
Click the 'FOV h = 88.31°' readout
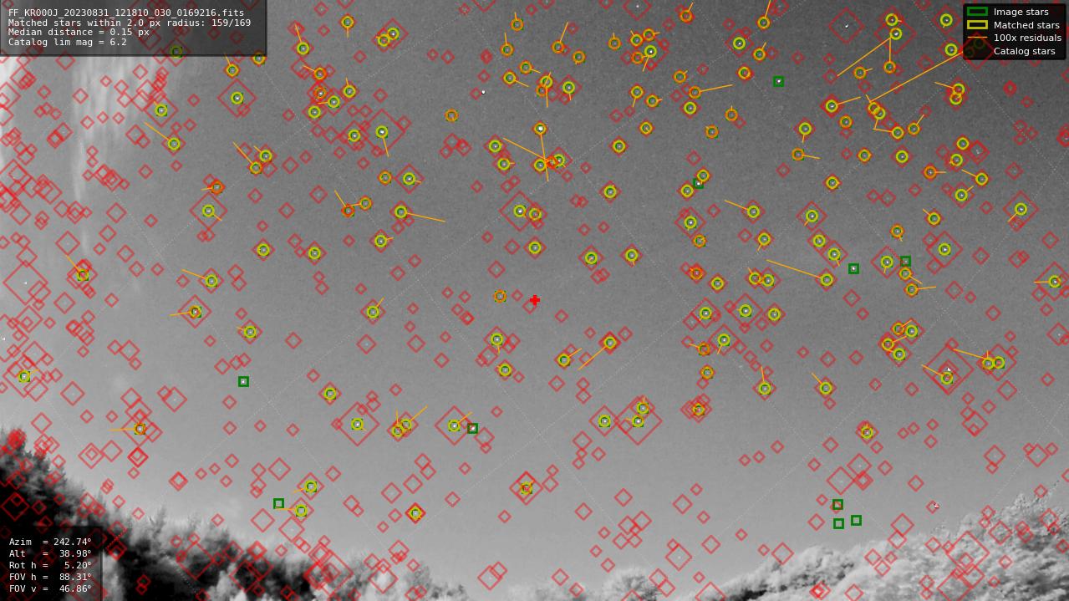pyautogui.click(x=50, y=577)
